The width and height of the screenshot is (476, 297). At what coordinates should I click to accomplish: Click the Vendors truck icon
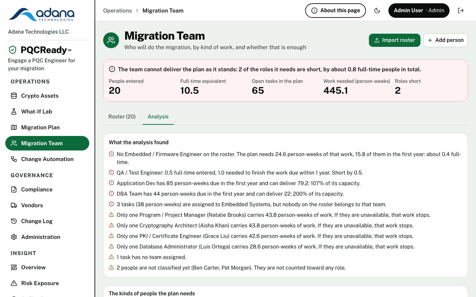coord(14,205)
